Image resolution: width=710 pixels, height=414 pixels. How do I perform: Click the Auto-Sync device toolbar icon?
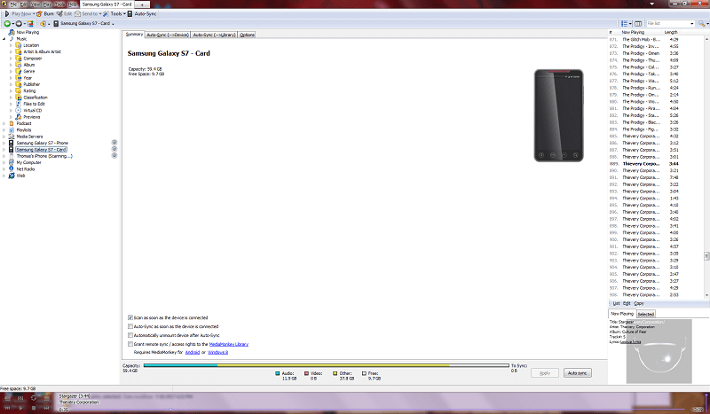(x=130, y=14)
